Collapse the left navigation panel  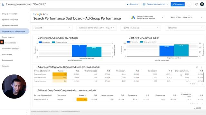(x=27, y=112)
